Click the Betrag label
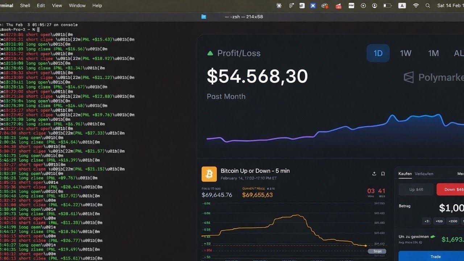 point(405,206)
